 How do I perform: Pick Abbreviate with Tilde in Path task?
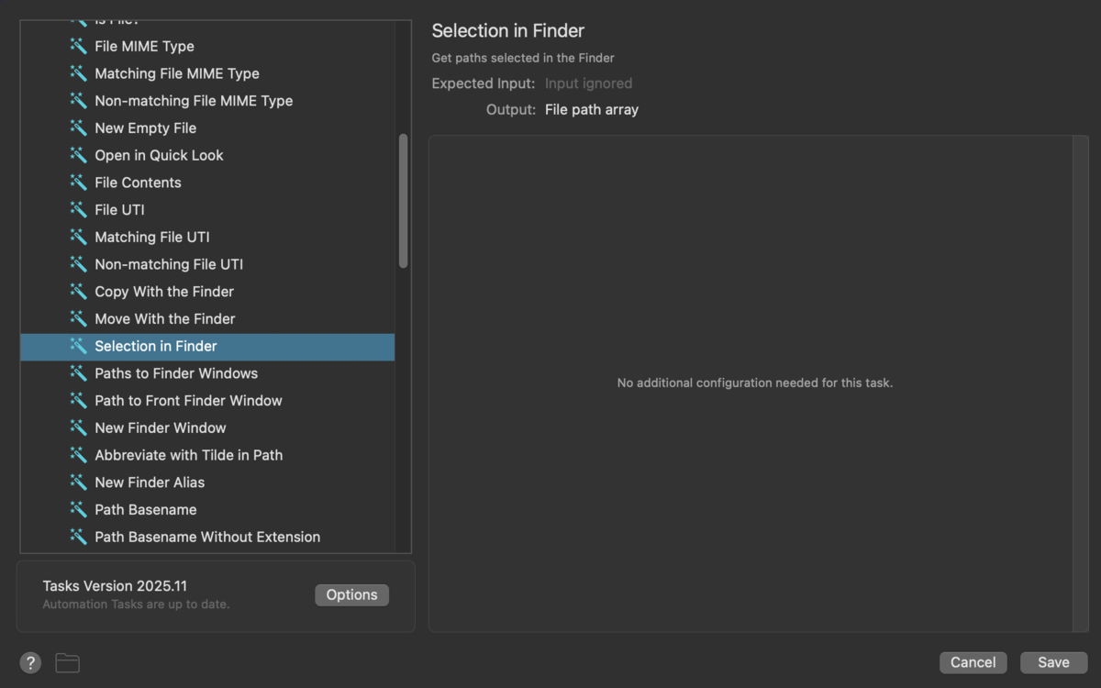[207, 455]
